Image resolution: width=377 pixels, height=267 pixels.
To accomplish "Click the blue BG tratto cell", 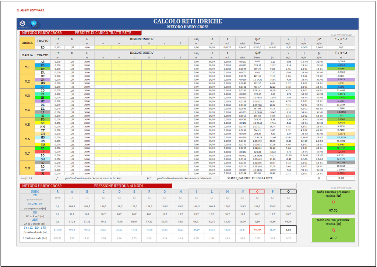I will coord(43,65).
